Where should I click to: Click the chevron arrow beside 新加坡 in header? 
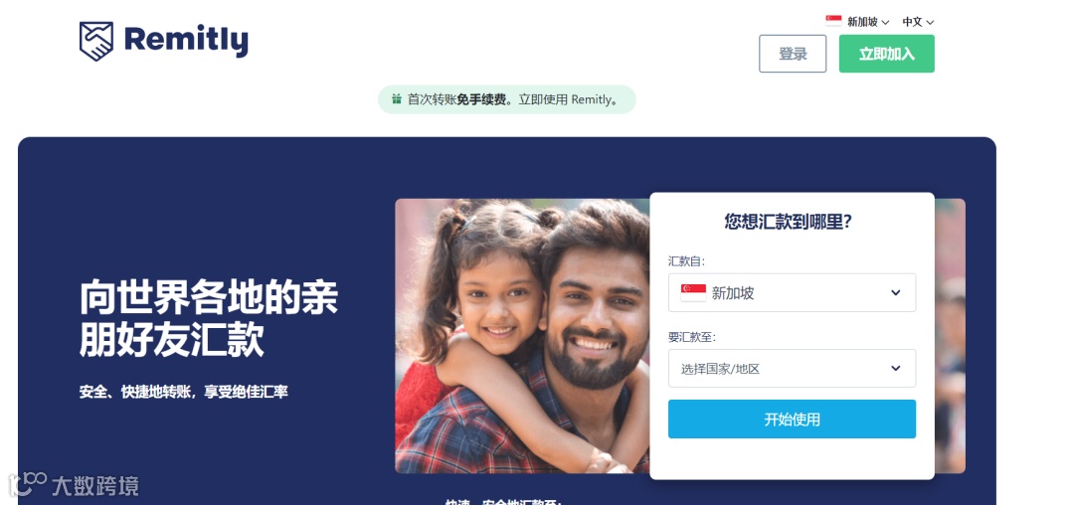[x=886, y=23]
